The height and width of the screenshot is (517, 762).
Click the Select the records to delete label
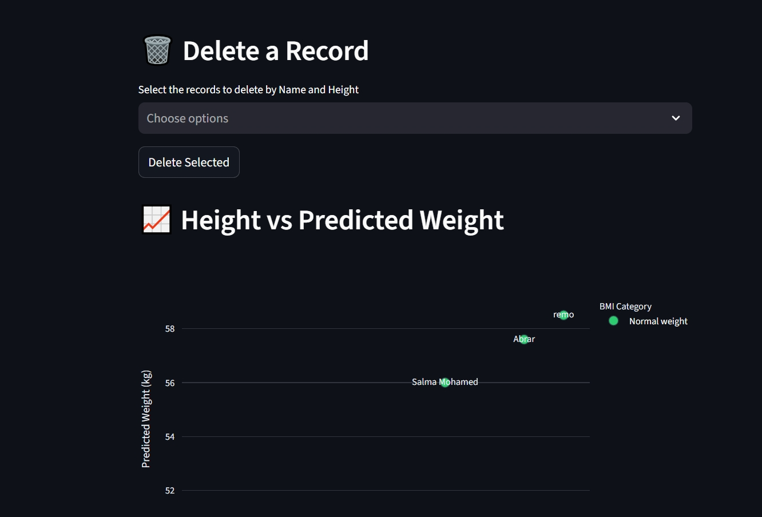(248, 90)
